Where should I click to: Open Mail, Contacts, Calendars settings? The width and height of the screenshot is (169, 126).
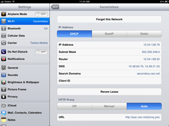click(x=25, y=113)
